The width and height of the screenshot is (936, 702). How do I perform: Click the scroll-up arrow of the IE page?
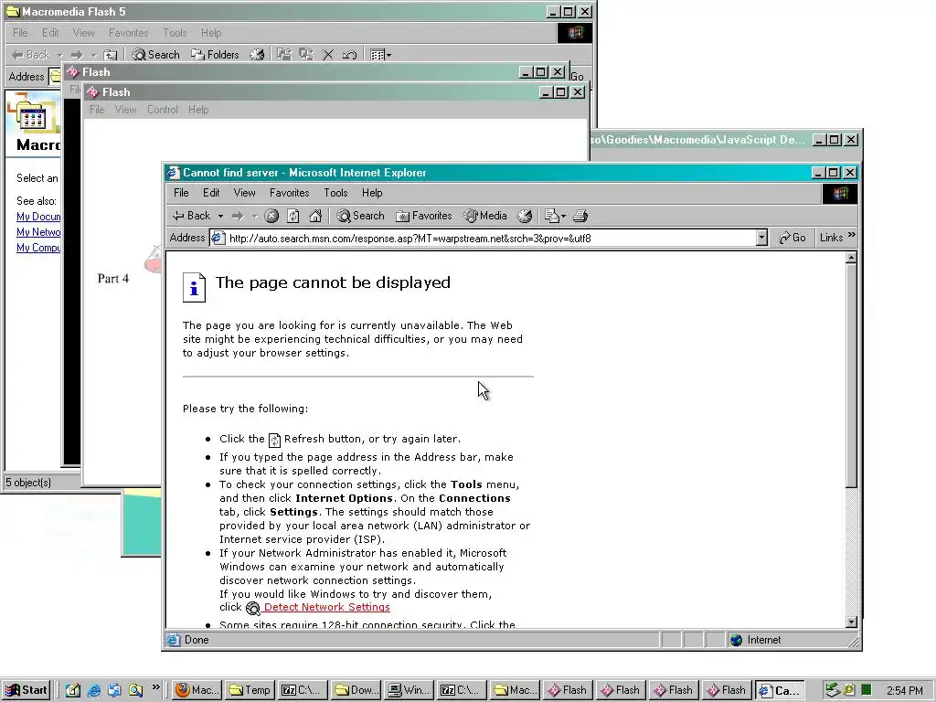[852, 258]
